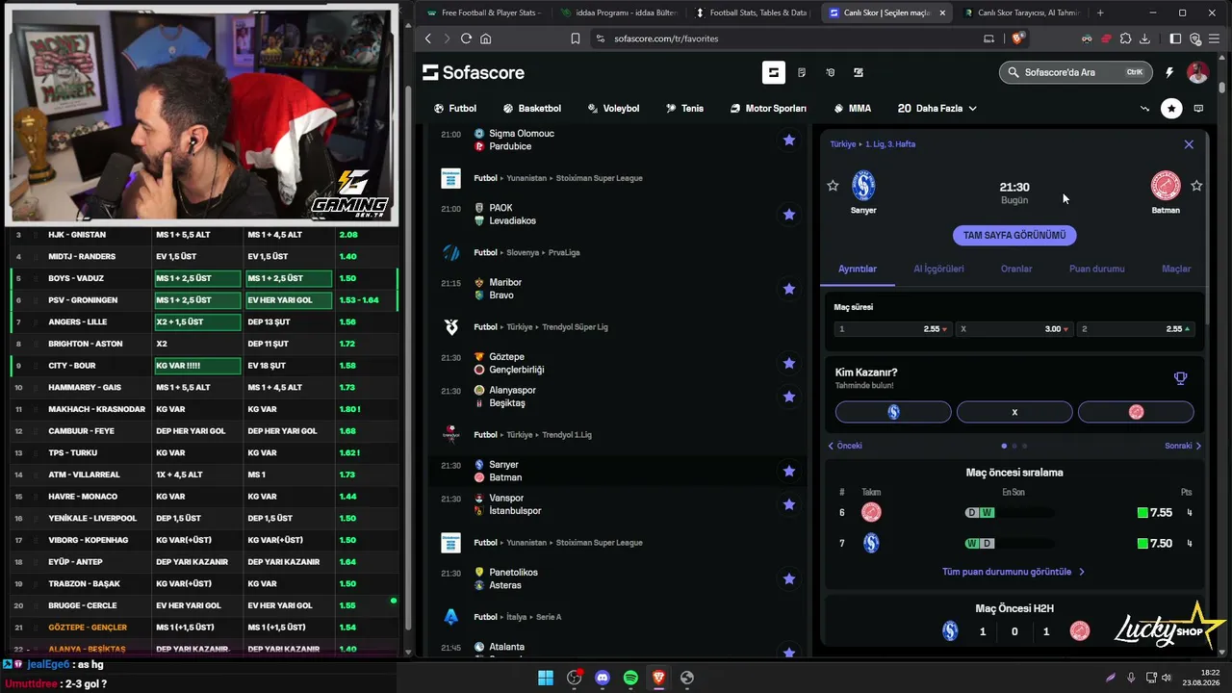Viewport: 1232px width, 693px height.
Task: Reload the browser page
Action: click(466, 38)
